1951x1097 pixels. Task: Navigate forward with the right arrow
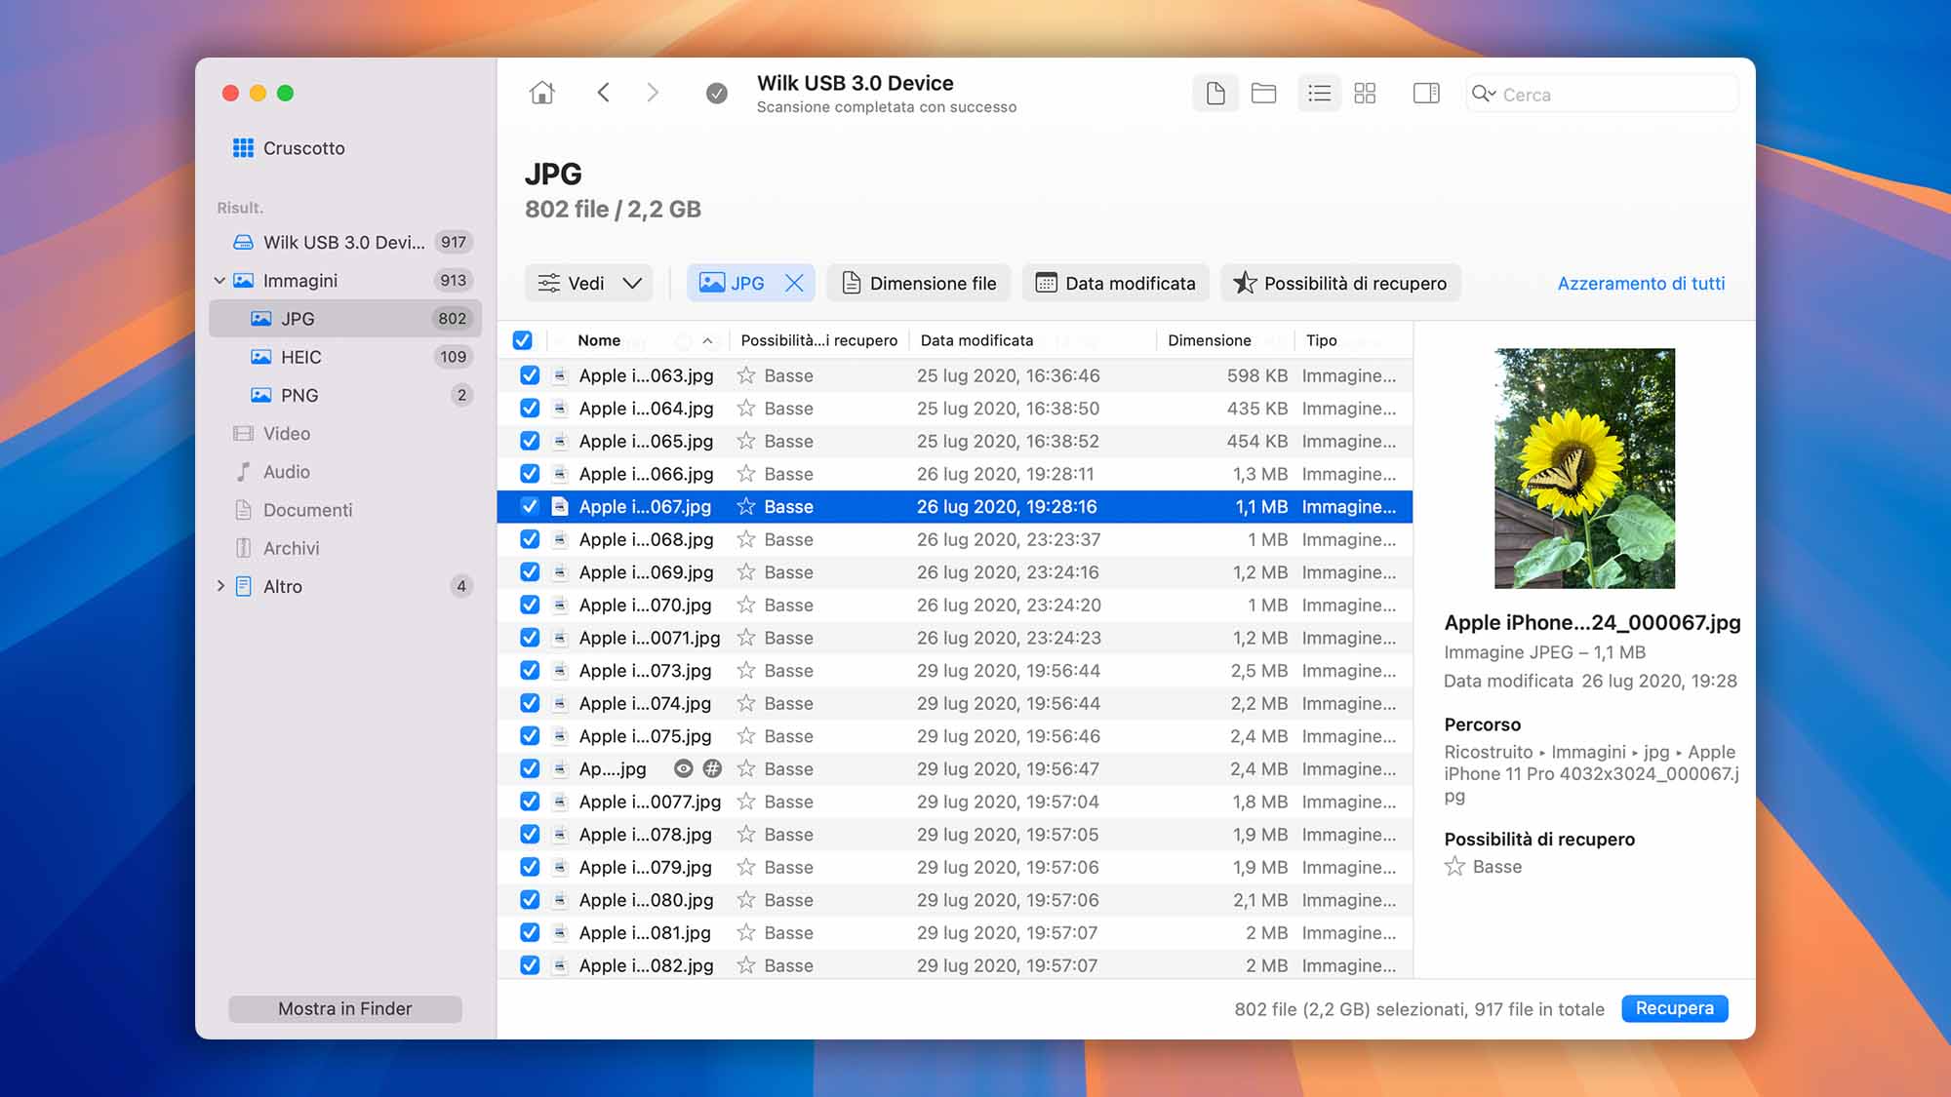coord(653,93)
